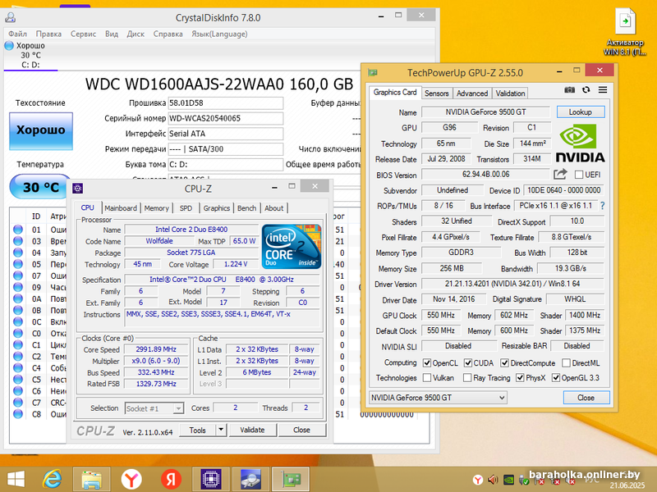Open GPU selection dropdown NVIDIA GeForce 9500 GT
This screenshot has height=492, width=657.
438,398
